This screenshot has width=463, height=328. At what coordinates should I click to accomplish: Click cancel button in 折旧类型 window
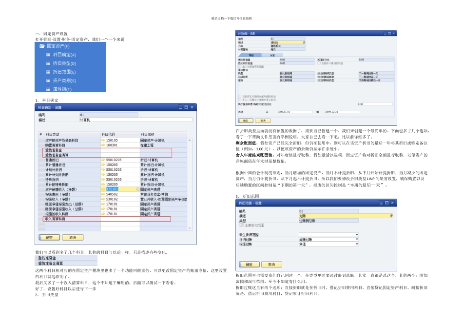point(263,121)
